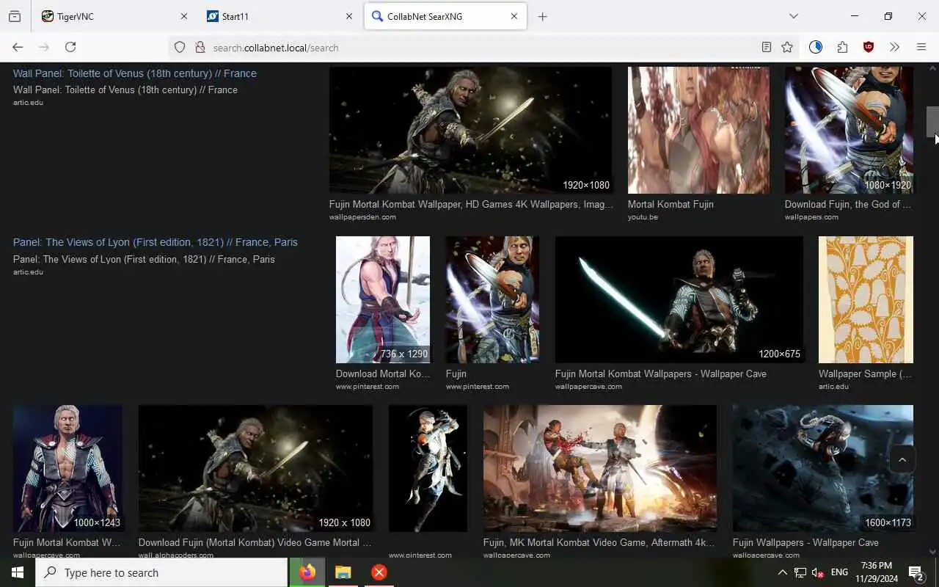Open Firefox application menu

(921, 47)
